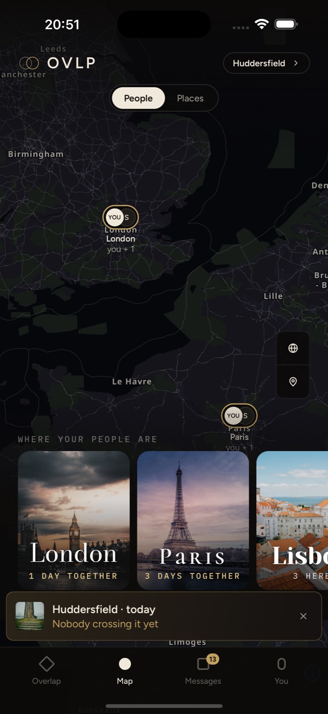
Task: Tap the London YOU + S map marker
Action: [x=120, y=217]
